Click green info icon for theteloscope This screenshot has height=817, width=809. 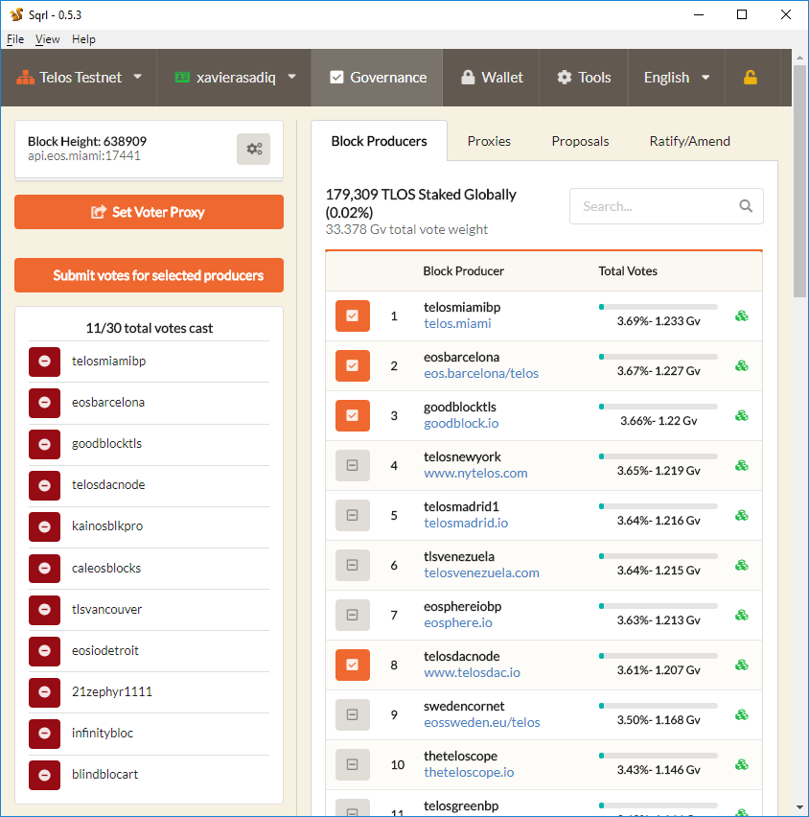click(742, 764)
